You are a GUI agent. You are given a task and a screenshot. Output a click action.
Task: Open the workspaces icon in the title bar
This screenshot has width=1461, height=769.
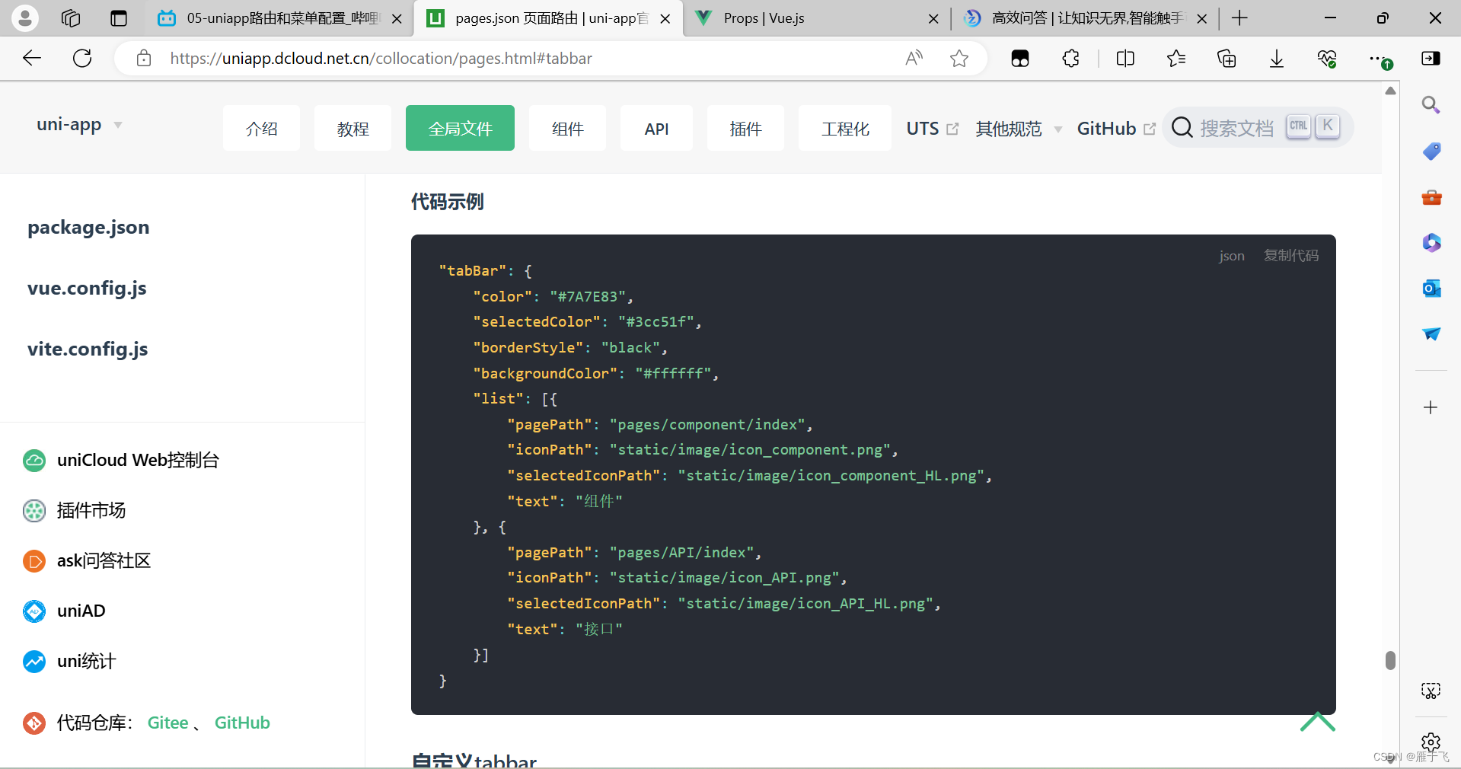pyautogui.click(x=71, y=18)
